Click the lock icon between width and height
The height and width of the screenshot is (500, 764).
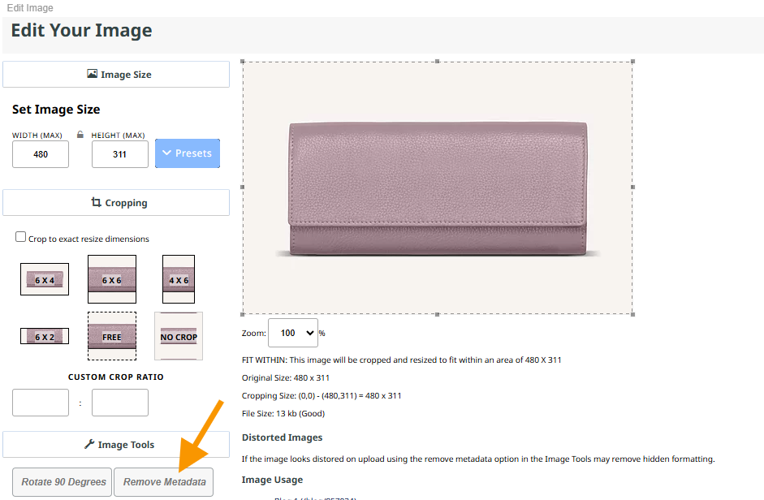pyautogui.click(x=80, y=135)
